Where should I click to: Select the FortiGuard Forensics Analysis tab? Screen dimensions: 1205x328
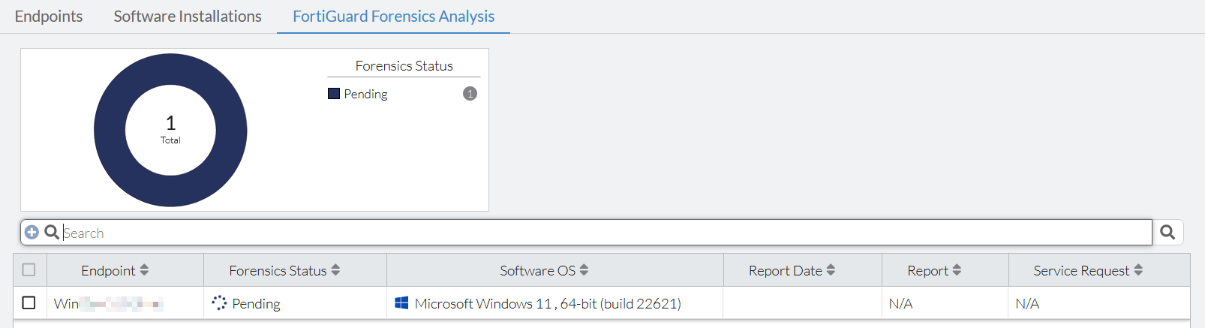click(393, 17)
